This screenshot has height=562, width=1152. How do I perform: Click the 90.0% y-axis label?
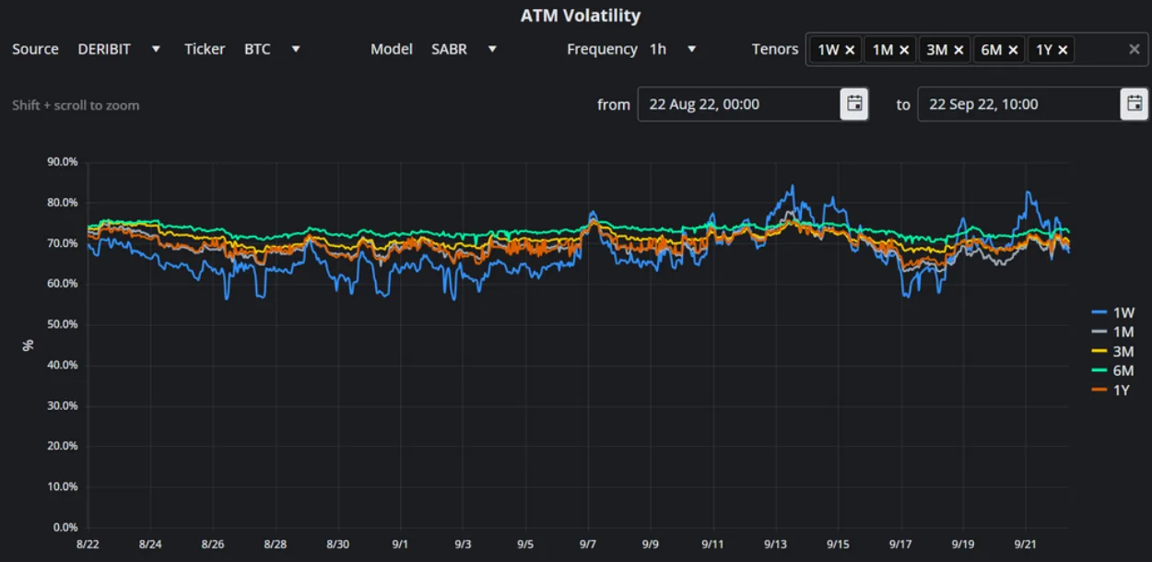62,162
